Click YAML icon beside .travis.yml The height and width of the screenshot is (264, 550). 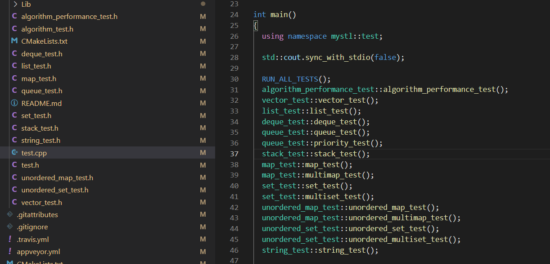10,239
